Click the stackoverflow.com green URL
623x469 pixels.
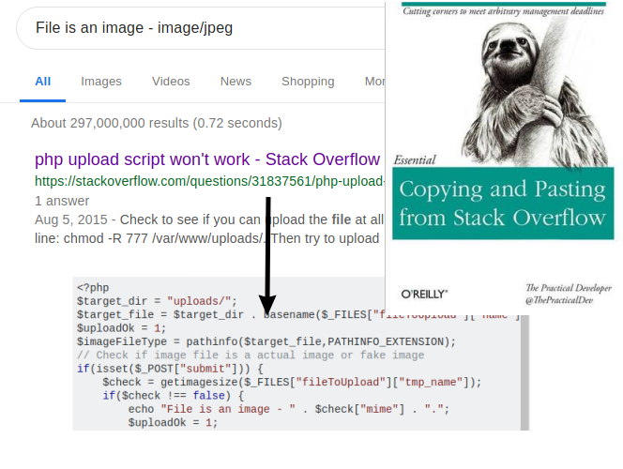210,181
